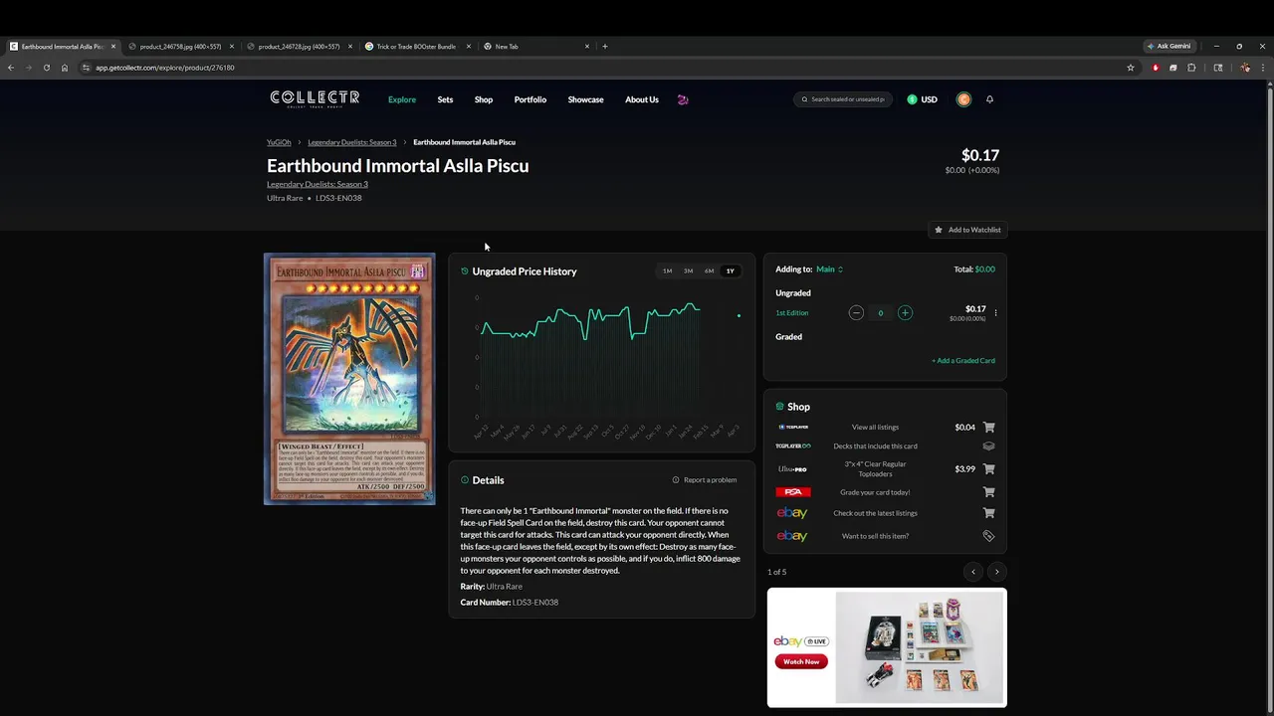This screenshot has width=1274, height=716.
Task: Open the browser extensions puzzle icon
Action: (1191, 68)
